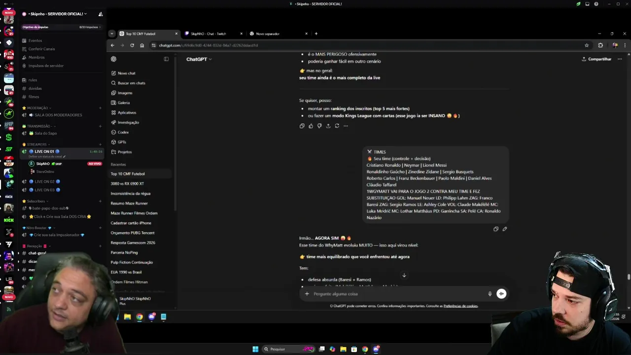Open Skipnho server header dropdown

(x=57, y=14)
